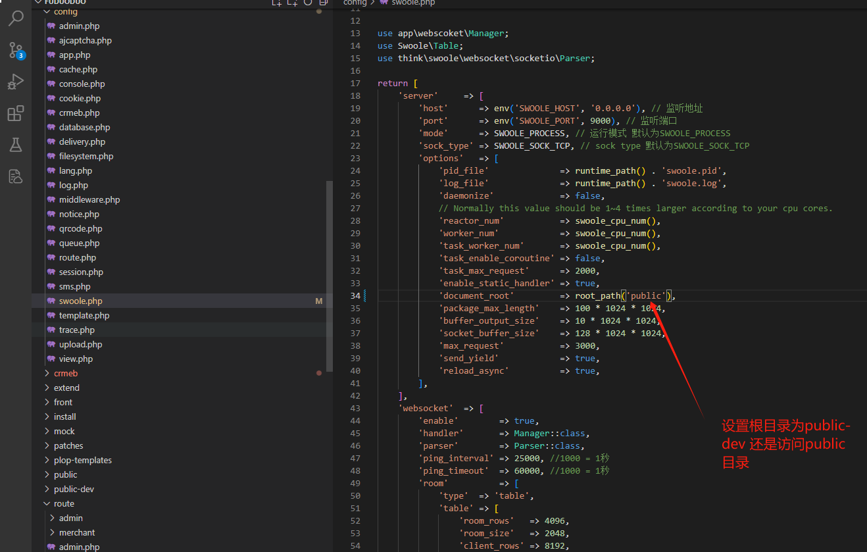This screenshot has height=552, width=867.
Task: Expand the install folder
Action: (65, 416)
